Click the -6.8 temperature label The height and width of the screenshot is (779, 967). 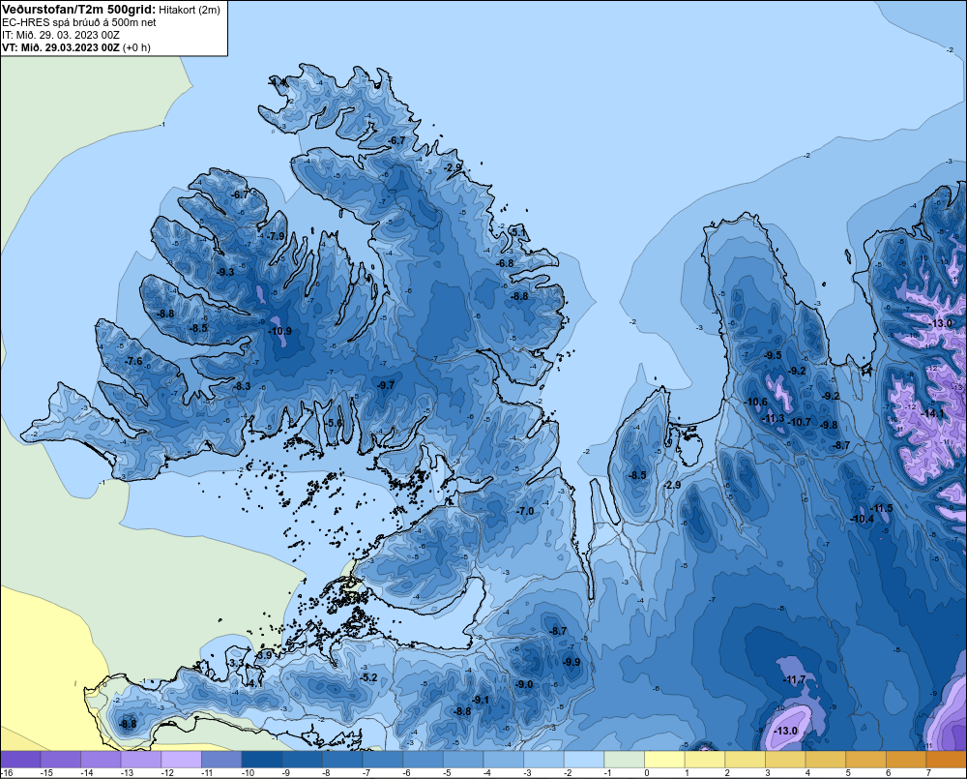(x=505, y=263)
